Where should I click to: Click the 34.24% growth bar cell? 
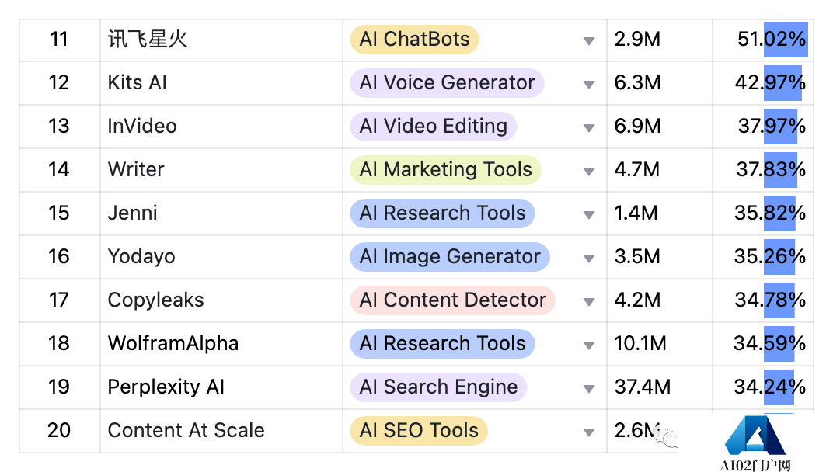763,387
